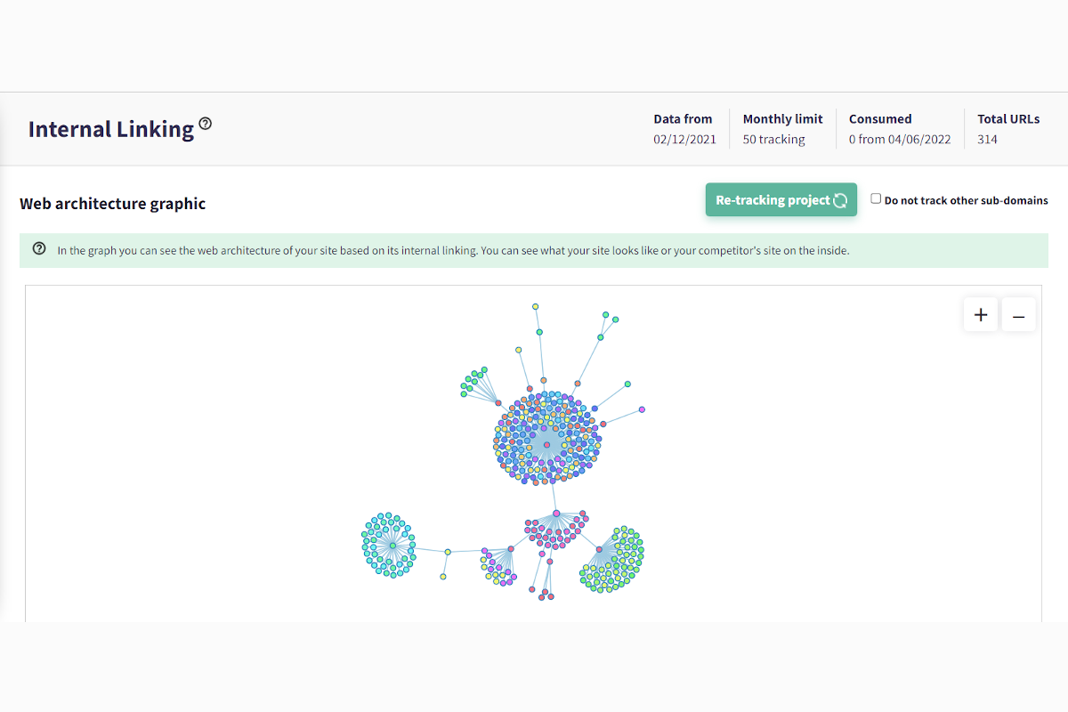This screenshot has width=1068, height=712.
Task: Click the 'Internal Linking' page title
Action: pos(111,129)
